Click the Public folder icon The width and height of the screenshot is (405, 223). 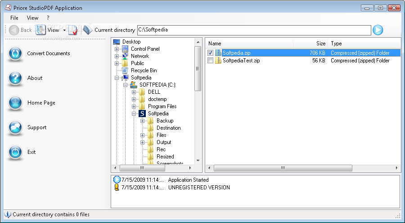tap(125, 63)
